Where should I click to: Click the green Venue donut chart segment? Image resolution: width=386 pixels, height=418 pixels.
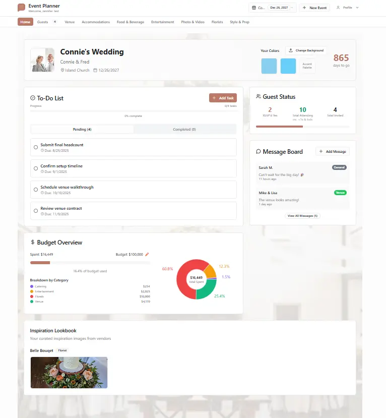208,290
